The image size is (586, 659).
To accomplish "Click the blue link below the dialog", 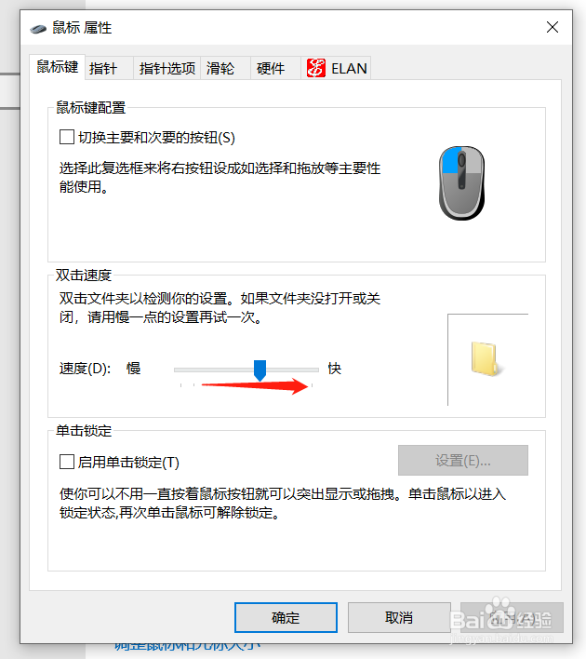I will coord(188,646).
